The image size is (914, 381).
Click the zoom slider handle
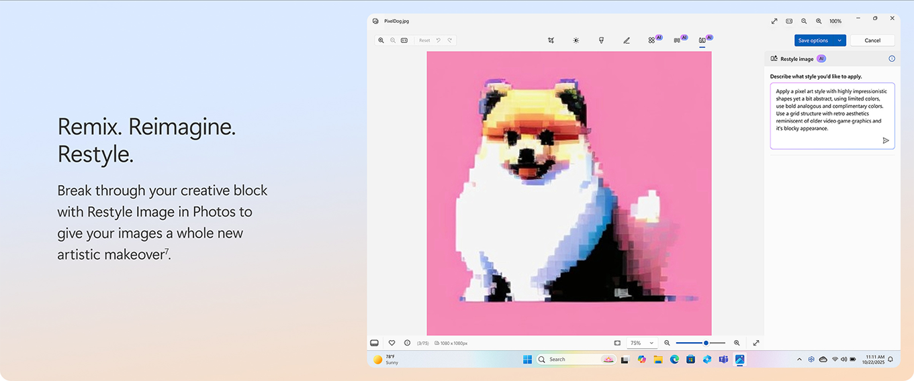(706, 343)
